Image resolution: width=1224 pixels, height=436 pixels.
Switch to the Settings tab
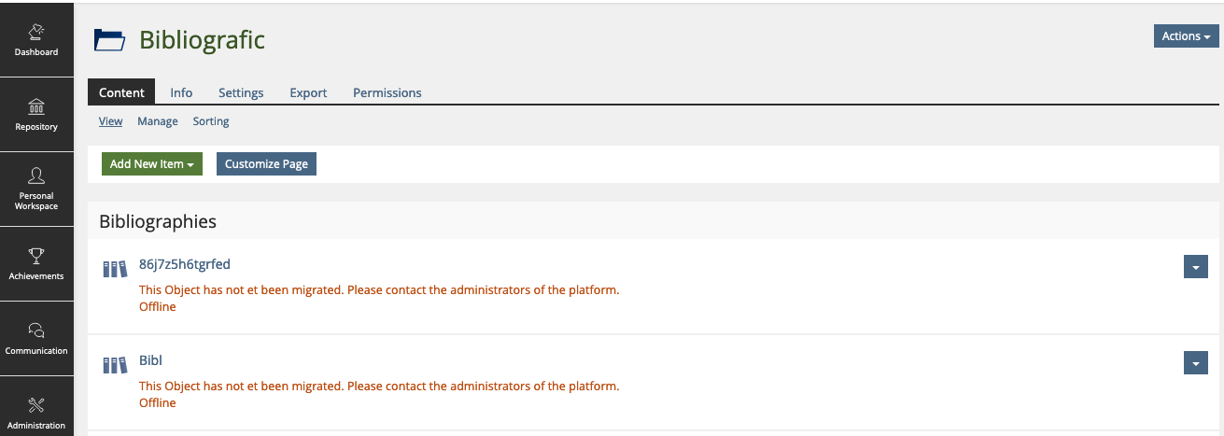pos(241,92)
